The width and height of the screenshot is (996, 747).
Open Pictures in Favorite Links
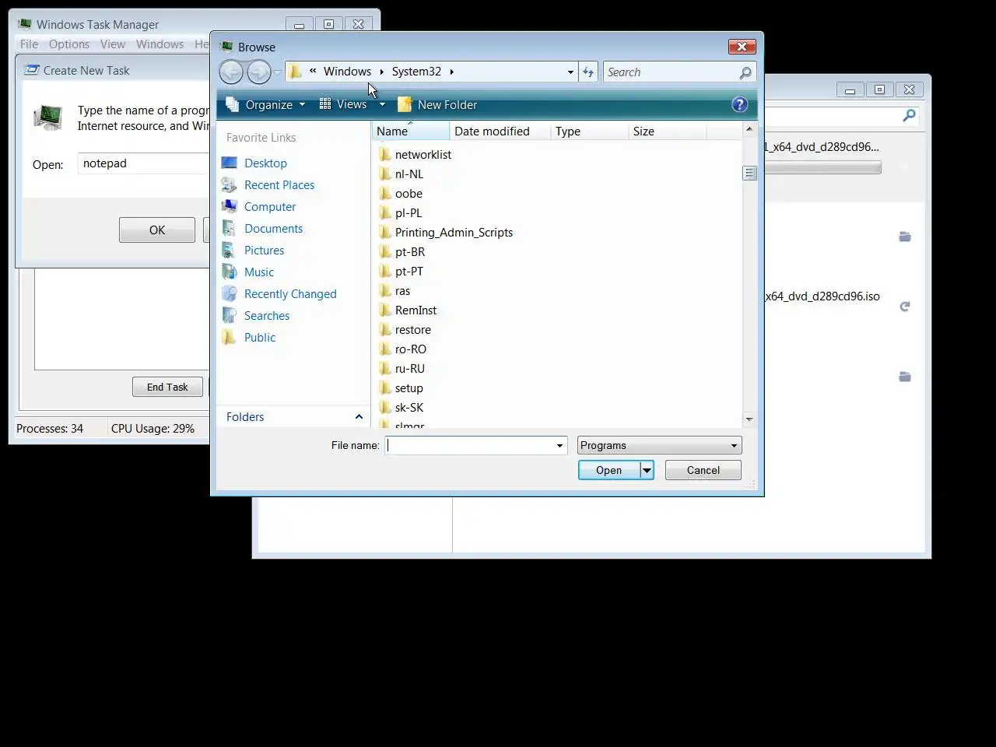(264, 251)
